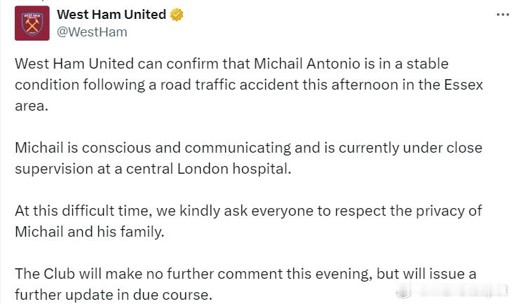
Task: Click the word "Essex" in first paragraph
Action: point(463,85)
